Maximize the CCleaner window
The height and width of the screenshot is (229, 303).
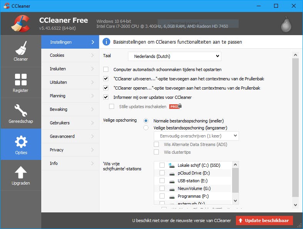coord(276,6)
